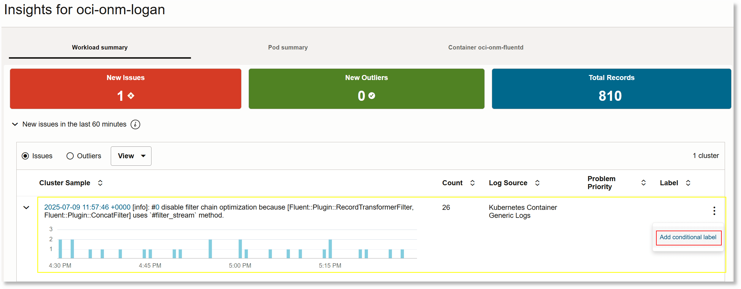The width and height of the screenshot is (741, 289).
Task: Switch to the Pod summary tab
Action: pyautogui.click(x=288, y=47)
